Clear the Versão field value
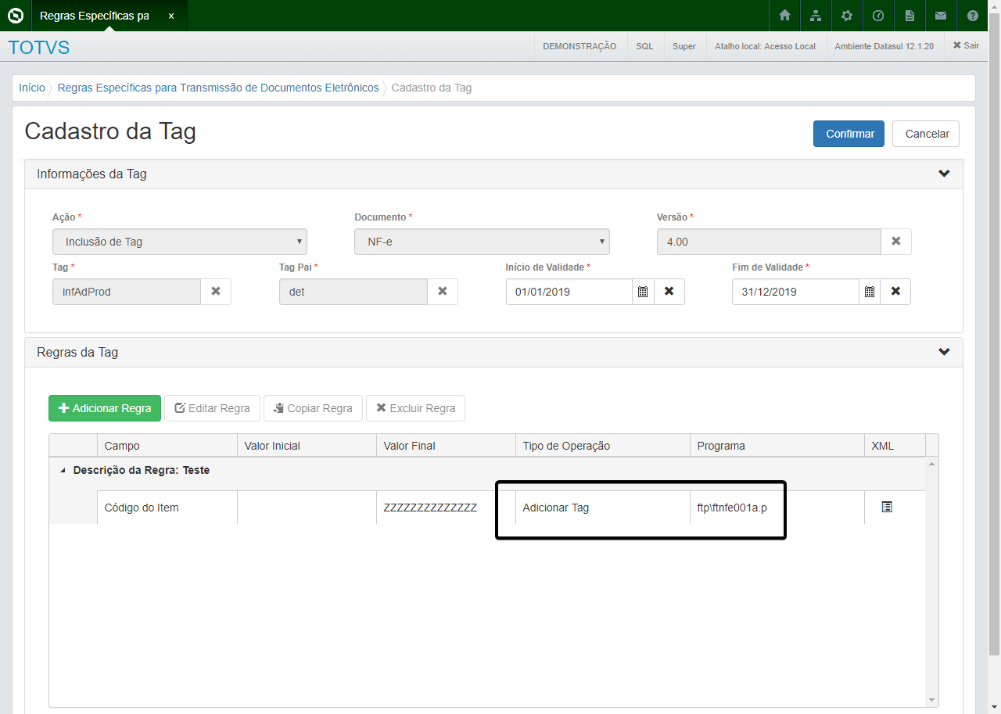The height and width of the screenshot is (714, 1001). coord(896,242)
